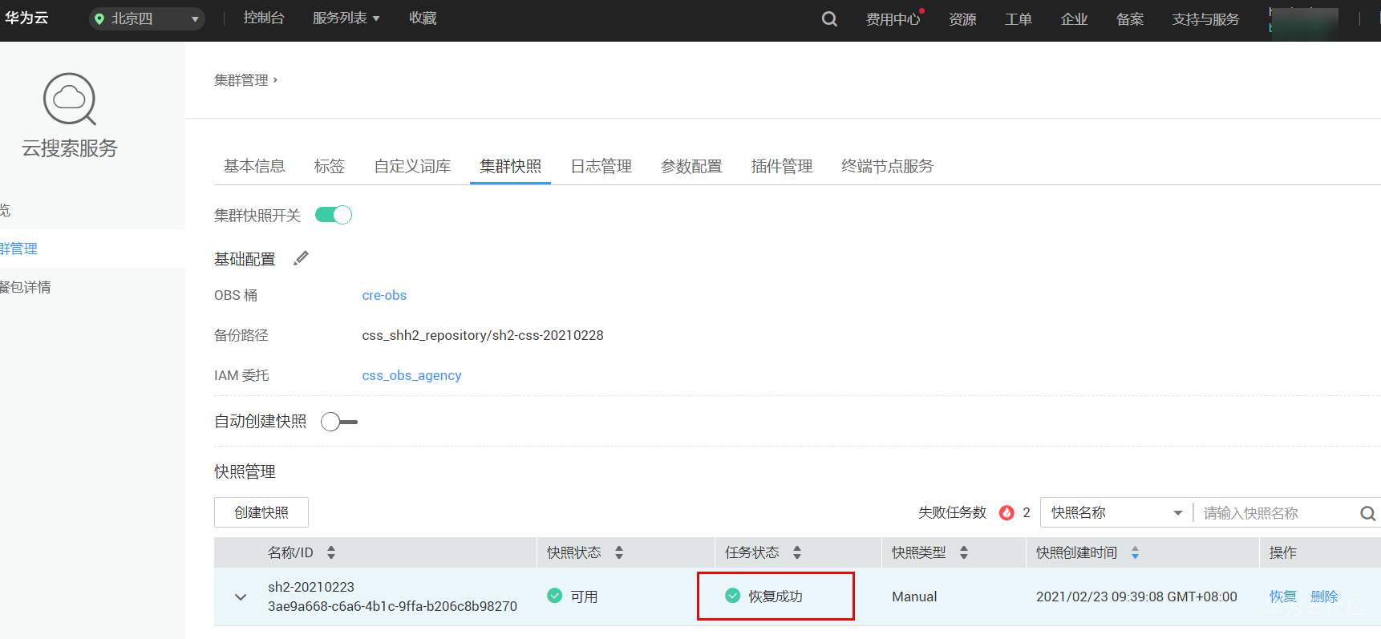Open the 快照名称 filter dropdown

(x=1116, y=513)
